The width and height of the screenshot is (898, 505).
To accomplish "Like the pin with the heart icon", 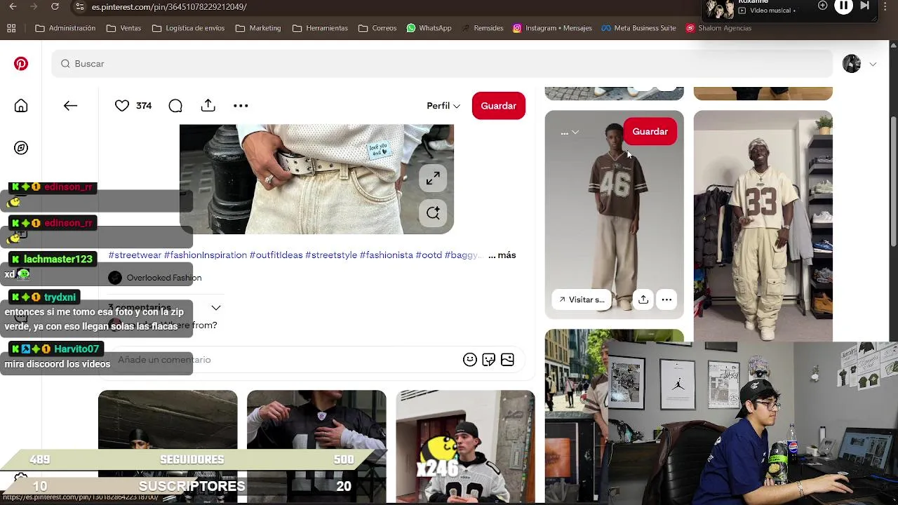I will (x=122, y=106).
